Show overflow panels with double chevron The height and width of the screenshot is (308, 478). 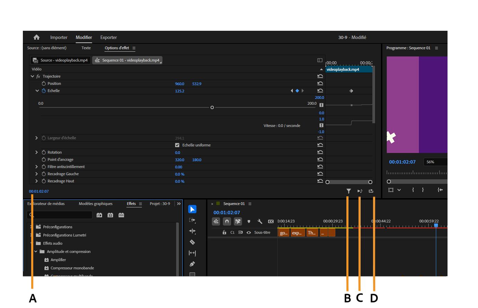[x=179, y=204]
